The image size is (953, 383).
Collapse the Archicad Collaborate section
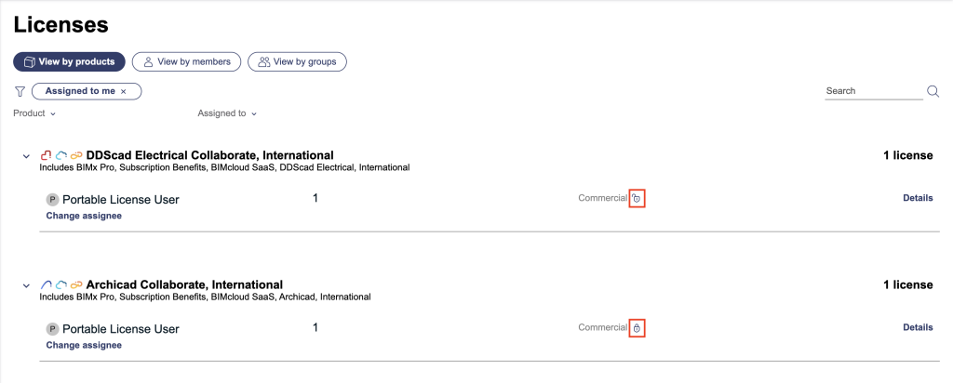pos(26,284)
